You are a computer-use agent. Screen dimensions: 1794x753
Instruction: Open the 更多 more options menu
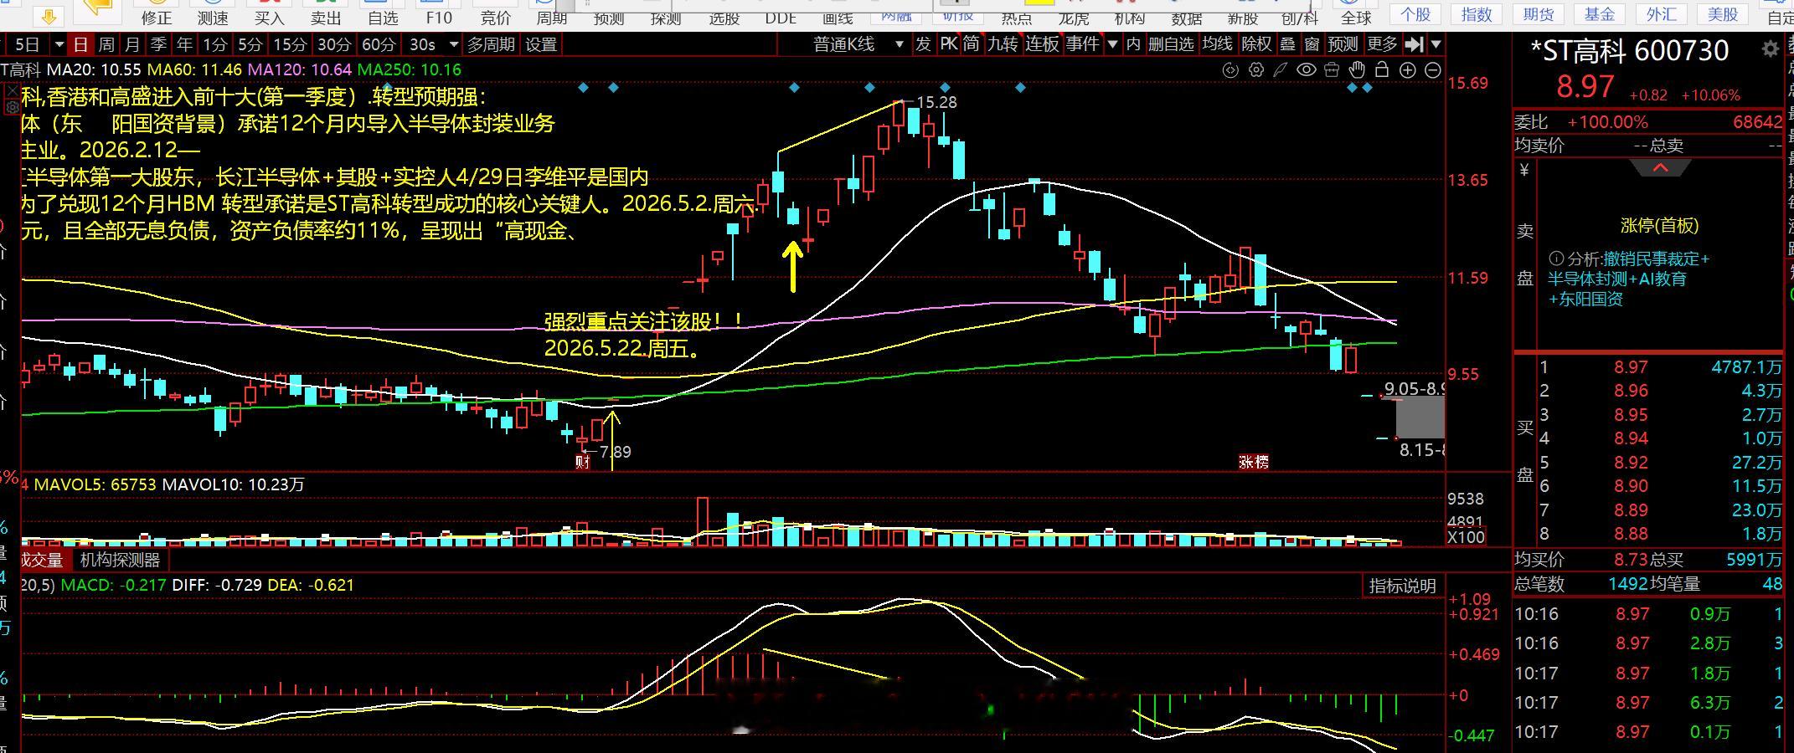point(1381,44)
